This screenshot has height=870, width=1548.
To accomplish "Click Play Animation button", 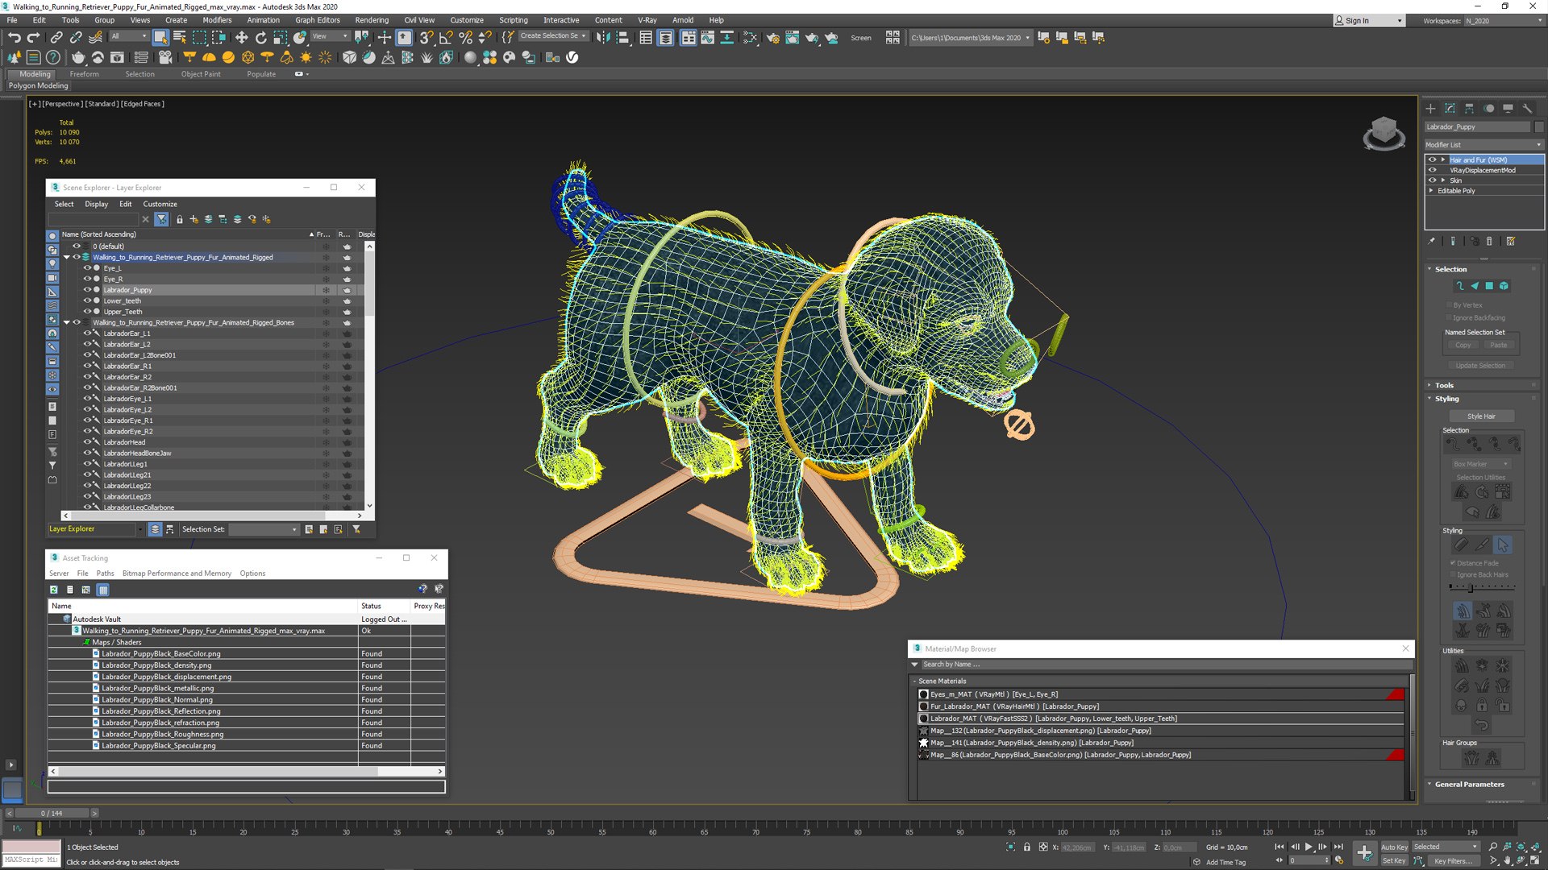I will point(1309,847).
